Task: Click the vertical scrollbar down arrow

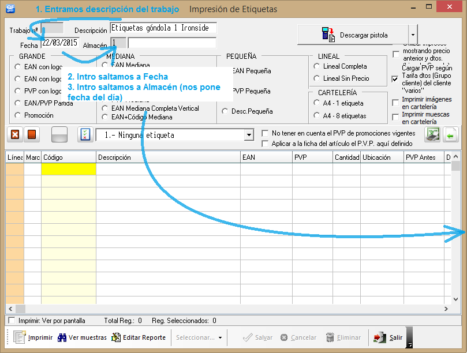Action: pyautogui.click(x=455, y=299)
